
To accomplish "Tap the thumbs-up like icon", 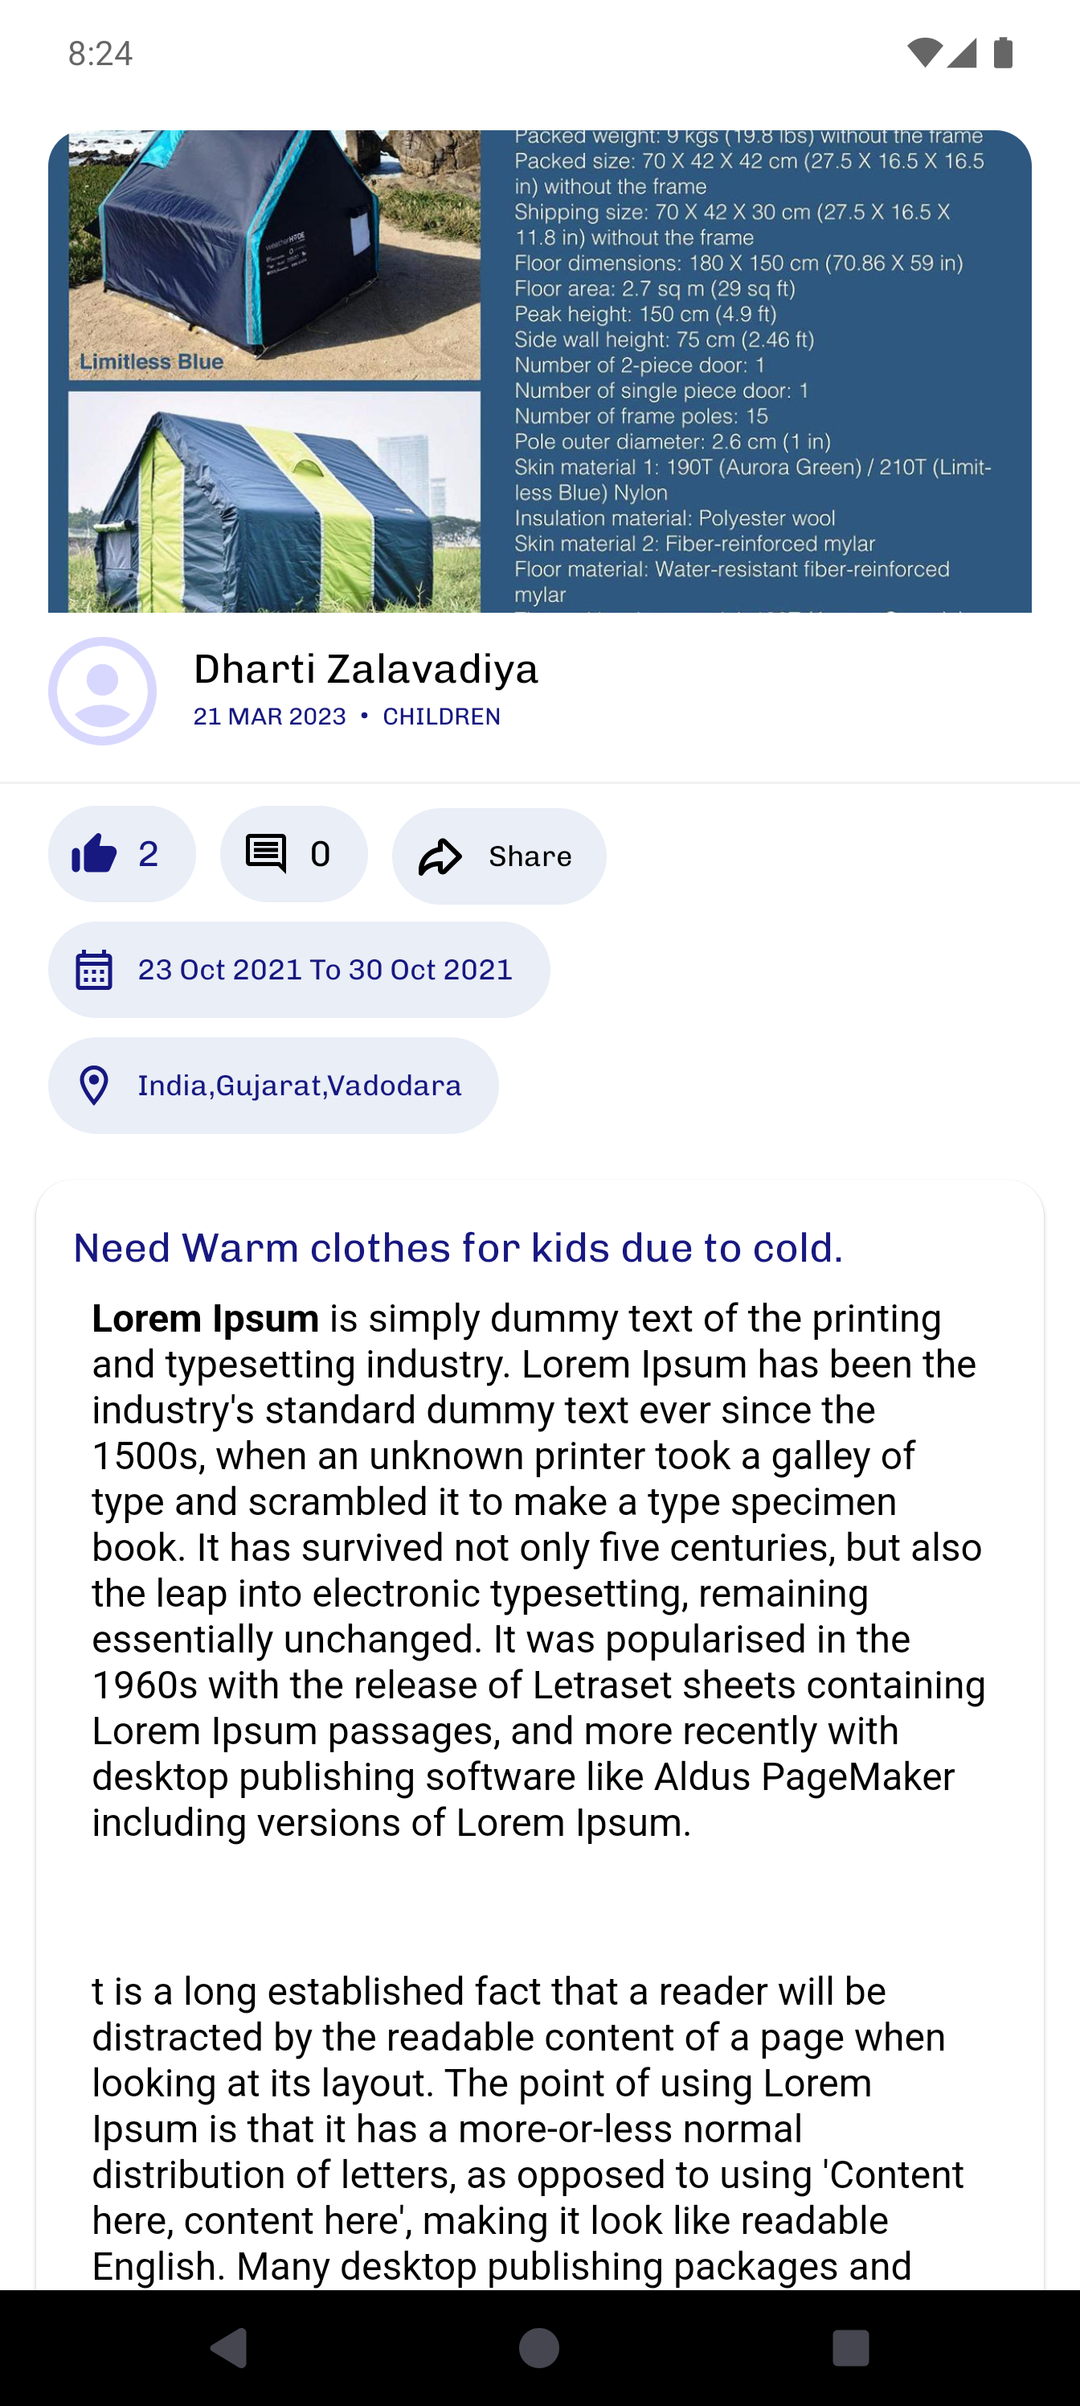I will coord(94,854).
